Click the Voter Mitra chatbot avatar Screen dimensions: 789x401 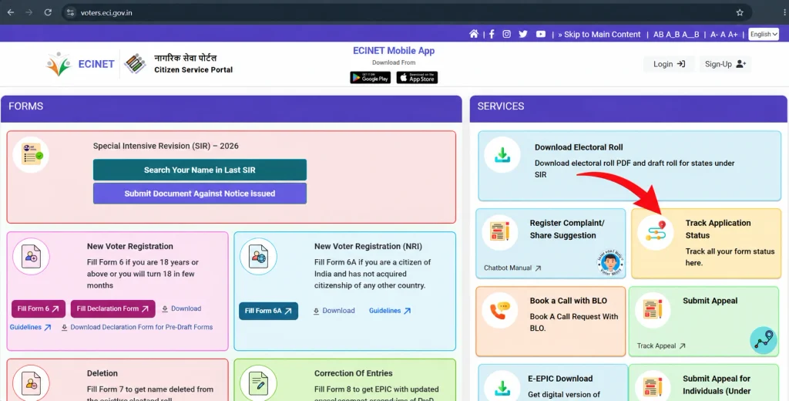tap(610, 263)
